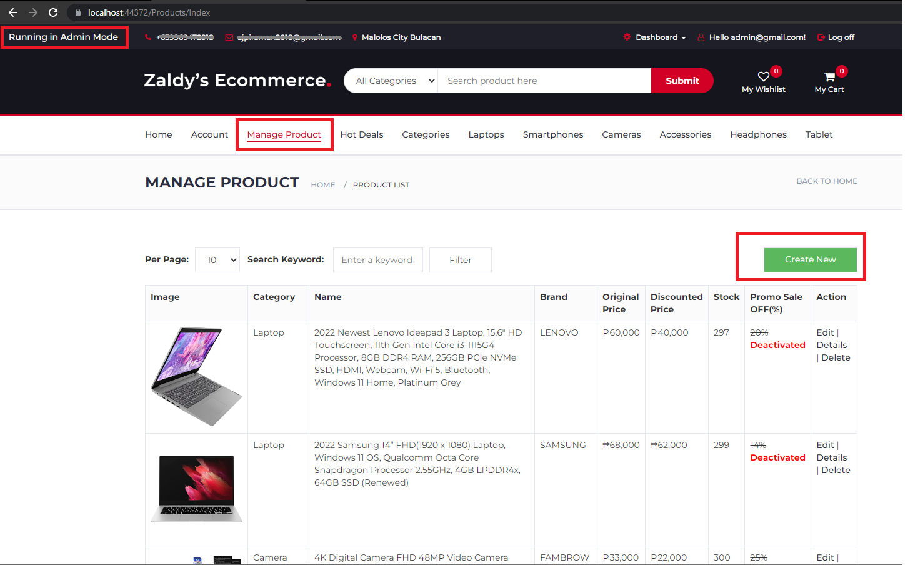
Task: Click the Filter button
Action: click(460, 259)
